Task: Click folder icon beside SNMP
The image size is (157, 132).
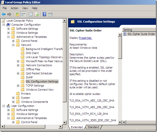Action: 23,77
